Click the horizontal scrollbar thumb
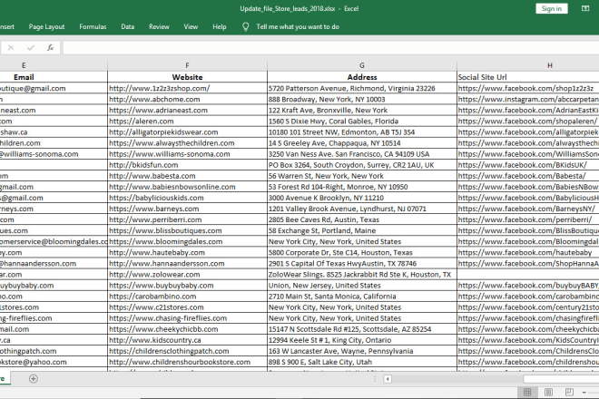Image resolution: width=599 pixels, height=399 pixels. click(561, 379)
